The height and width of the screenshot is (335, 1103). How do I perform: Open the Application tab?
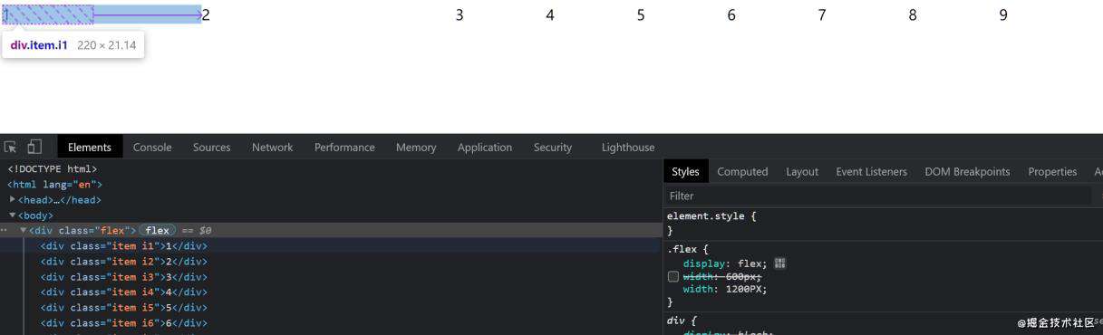point(485,147)
